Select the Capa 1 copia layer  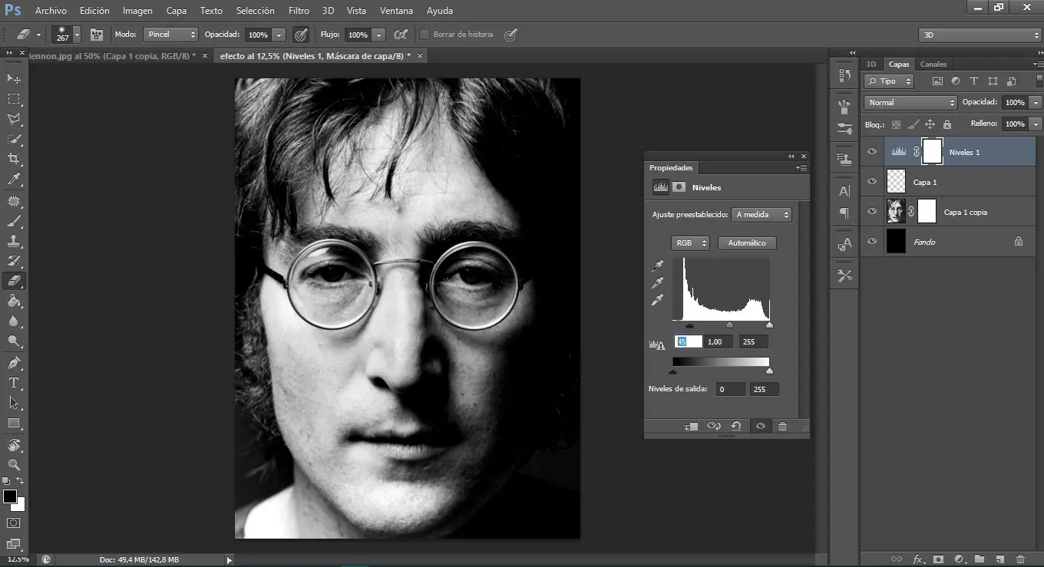(965, 212)
